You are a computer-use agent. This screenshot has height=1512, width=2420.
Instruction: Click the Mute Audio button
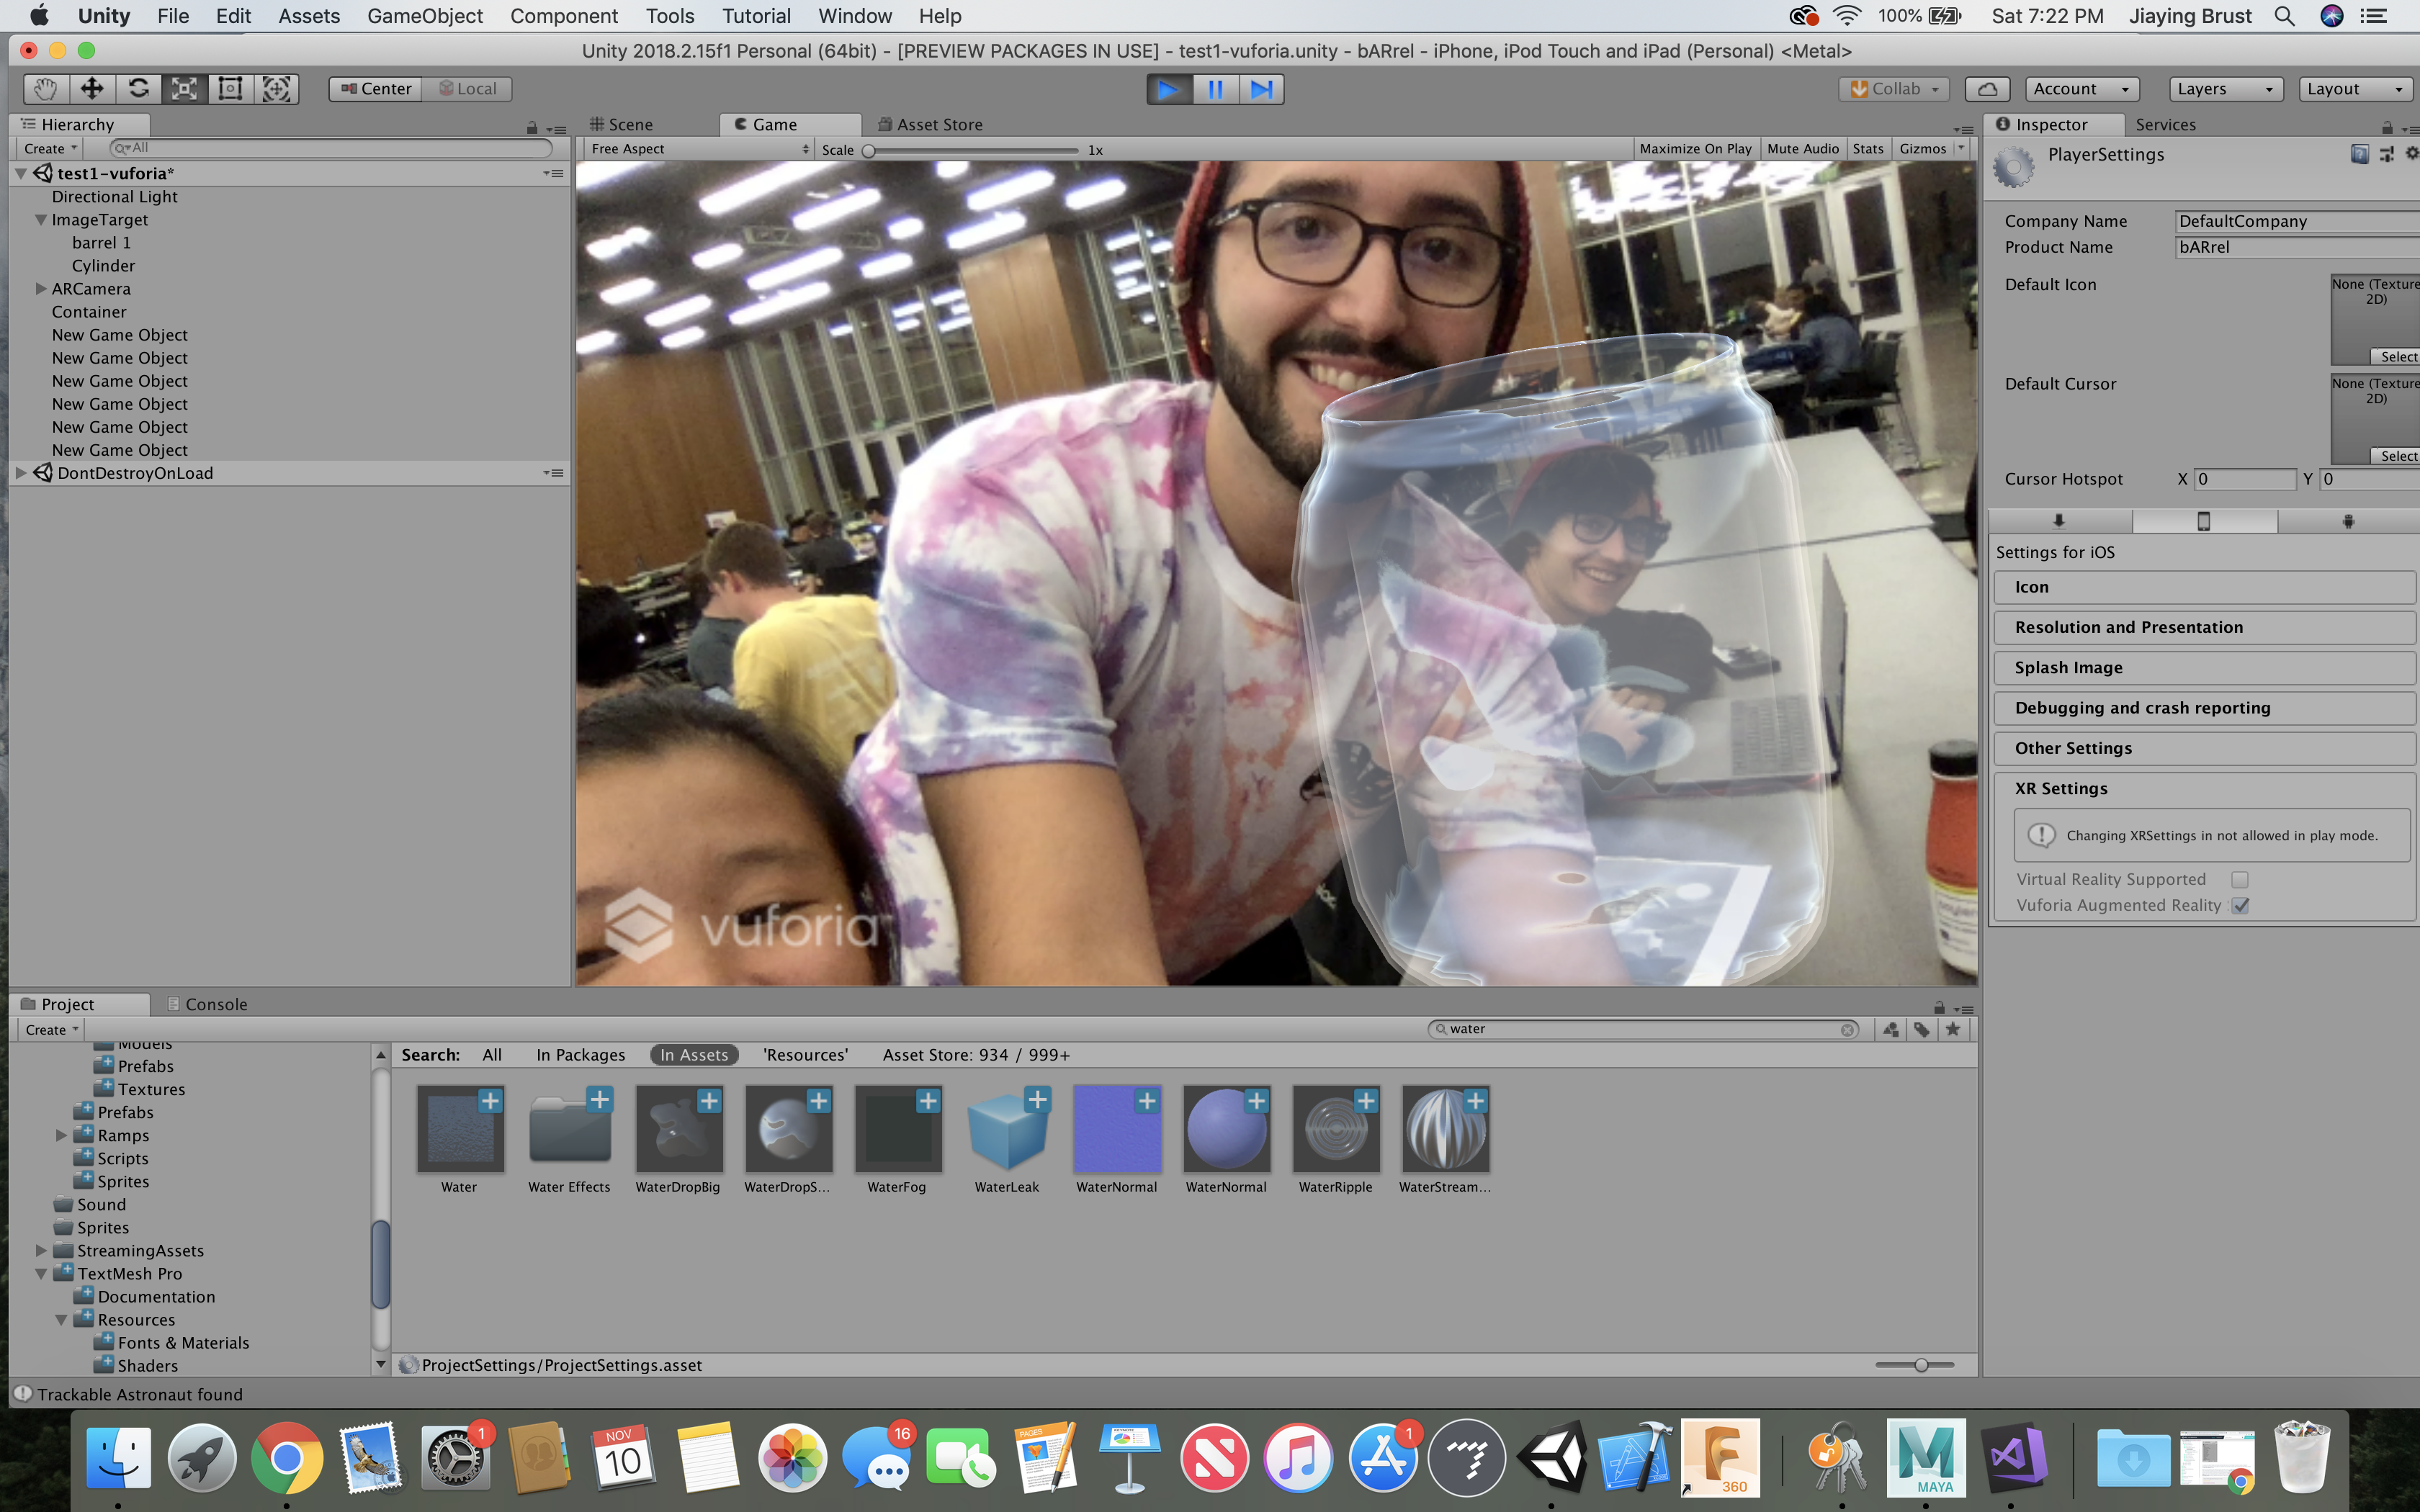point(1802,149)
